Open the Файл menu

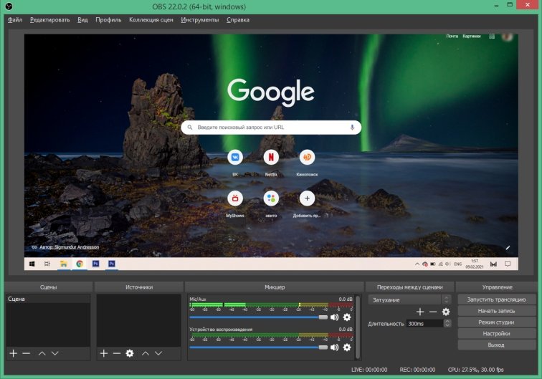[x=15, y=20]
